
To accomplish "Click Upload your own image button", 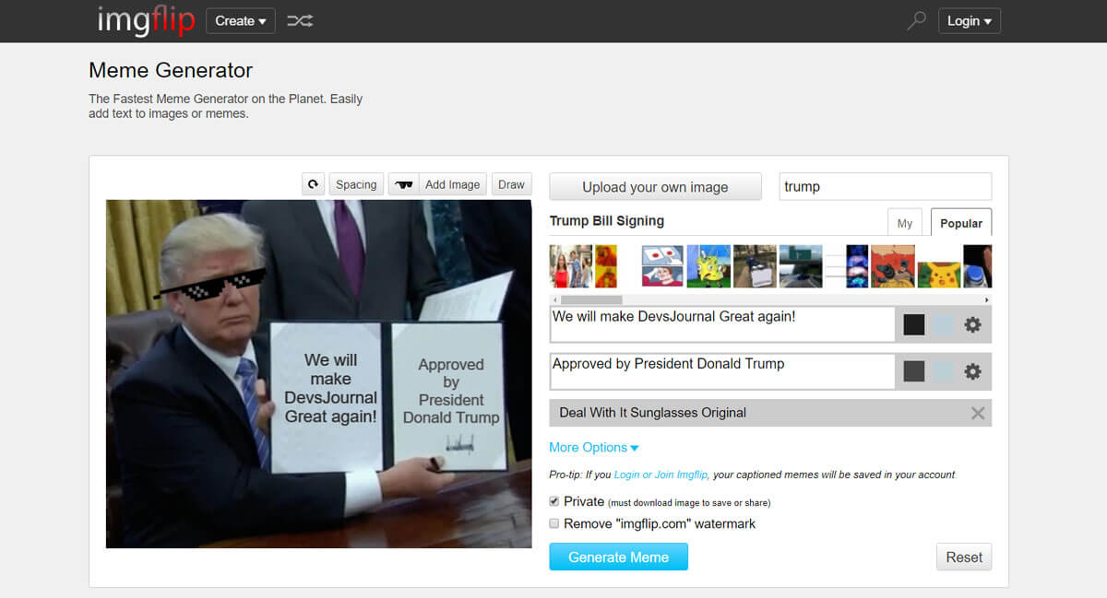I will (656, 187).
